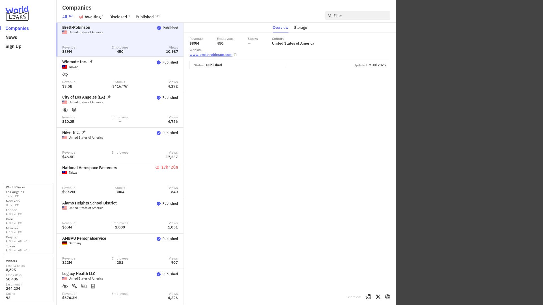543x305 pixels.
Task: Click the key icon under Legacy Health LLC
Action: tap(74, 286)
